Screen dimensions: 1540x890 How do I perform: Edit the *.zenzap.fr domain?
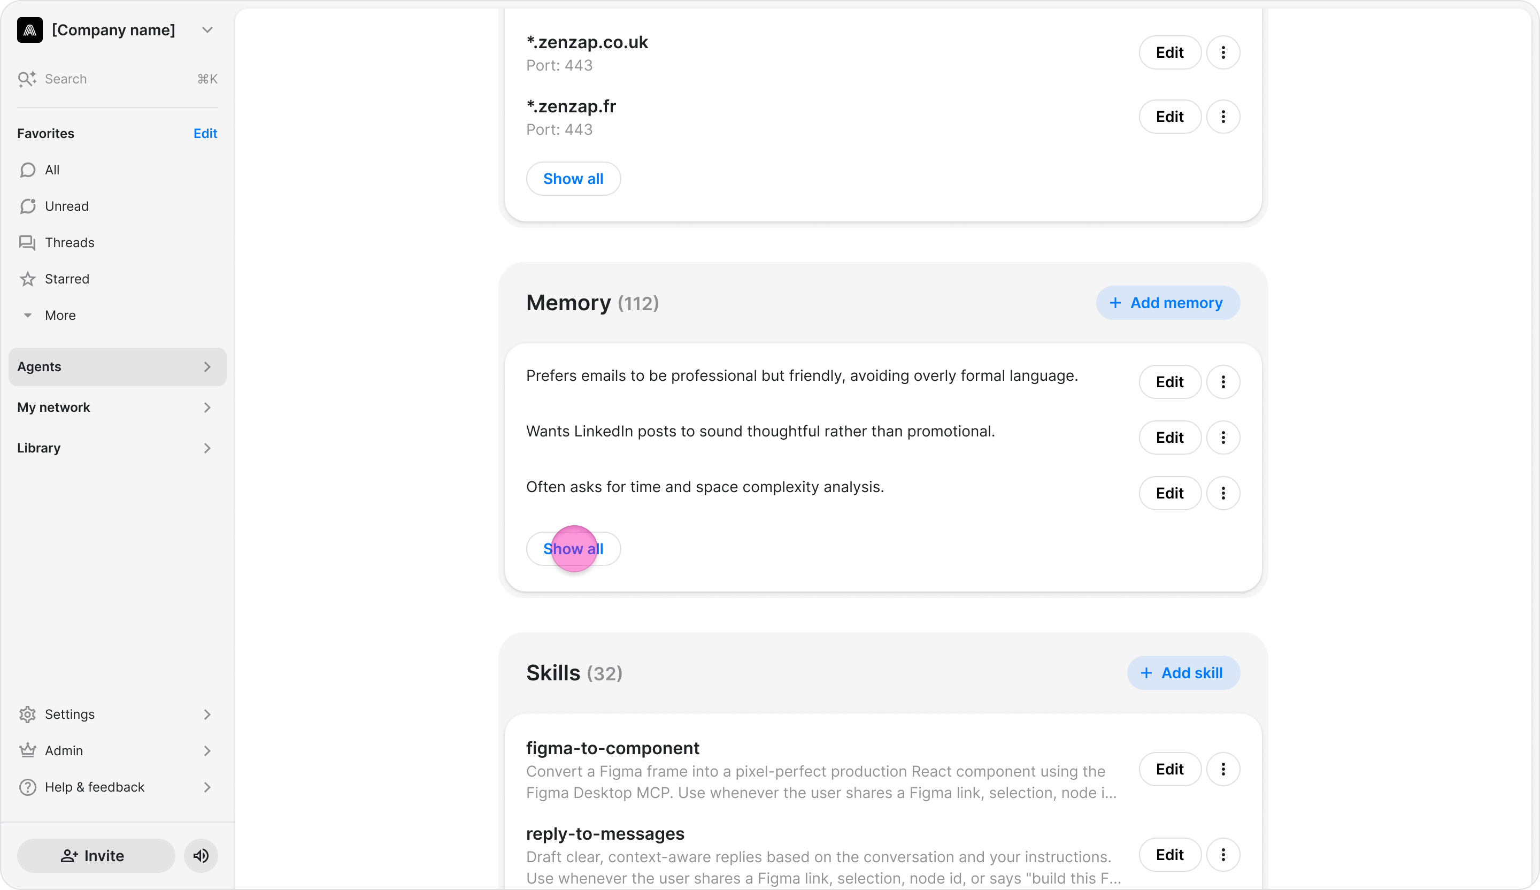1169,117
